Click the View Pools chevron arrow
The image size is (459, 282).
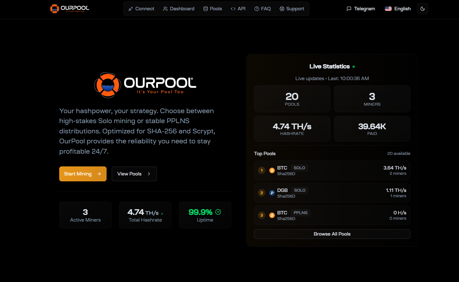(149, 174)
